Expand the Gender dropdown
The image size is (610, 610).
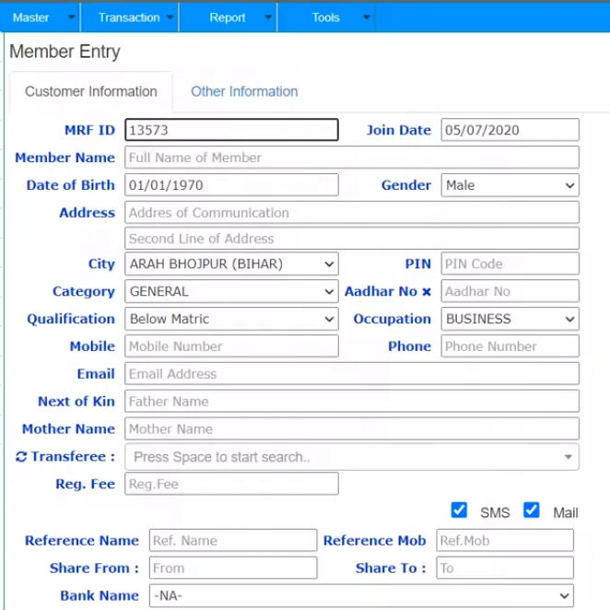510,185
